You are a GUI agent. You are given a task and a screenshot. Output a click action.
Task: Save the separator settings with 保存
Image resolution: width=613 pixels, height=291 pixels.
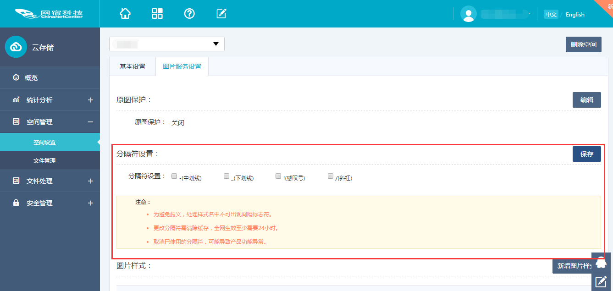586,154
